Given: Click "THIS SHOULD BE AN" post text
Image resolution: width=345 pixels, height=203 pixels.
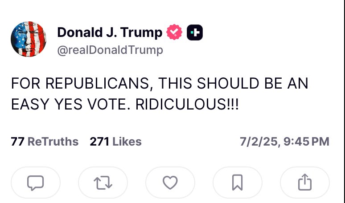Looking at the screenshot, I should coord(222,84).
